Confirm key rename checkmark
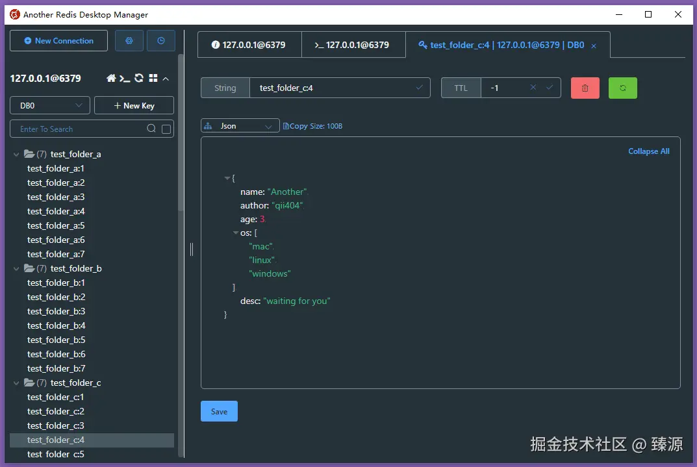Screen dimensions: 697x467 coord(419,88)
